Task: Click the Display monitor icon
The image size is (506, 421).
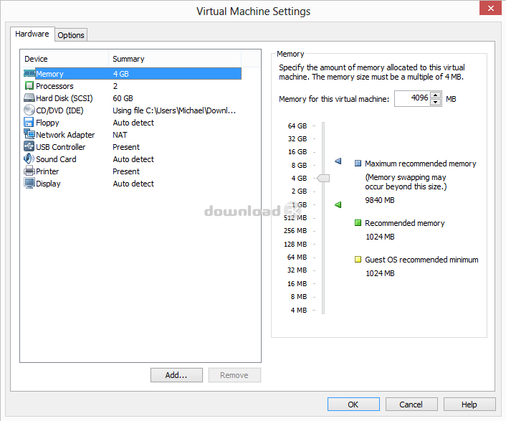Action: pyautogui.click(x=29, y=184)
